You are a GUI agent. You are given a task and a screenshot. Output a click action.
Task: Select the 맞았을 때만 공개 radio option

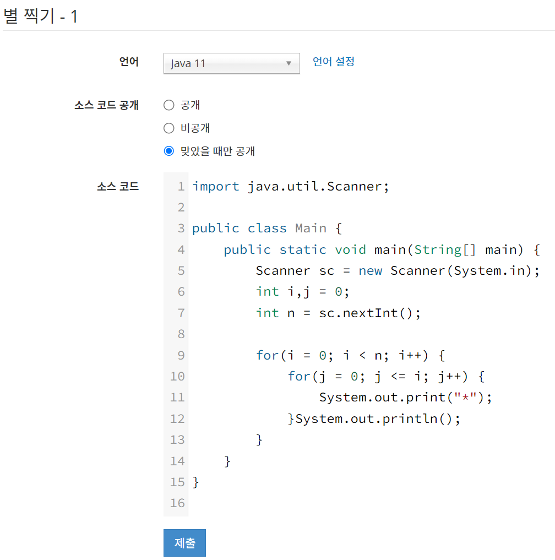[169, 151]
